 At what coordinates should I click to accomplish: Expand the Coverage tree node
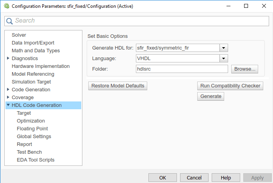pos(8,97)
